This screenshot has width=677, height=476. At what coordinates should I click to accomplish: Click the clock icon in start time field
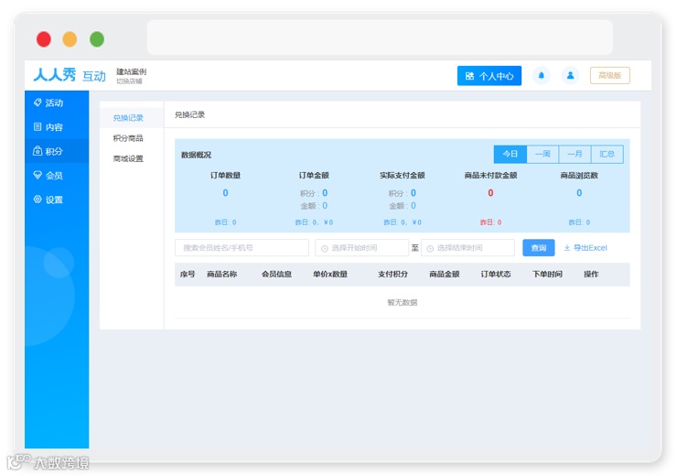[324, 248]
